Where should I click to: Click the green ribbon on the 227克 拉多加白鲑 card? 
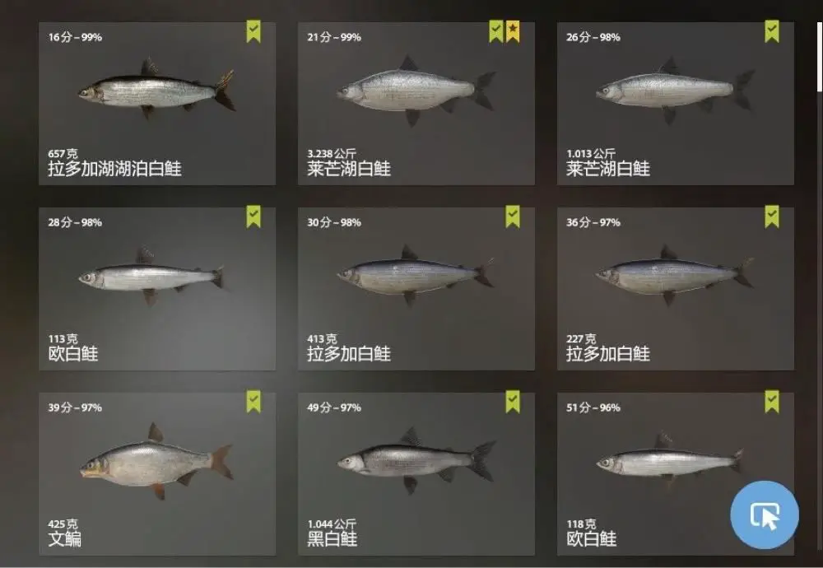pos(772,216)
